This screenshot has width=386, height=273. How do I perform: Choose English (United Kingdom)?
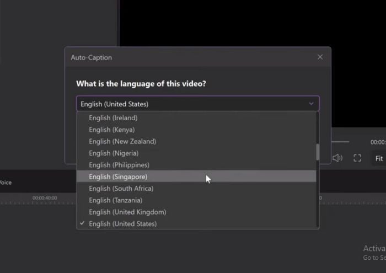pos(127,212)
